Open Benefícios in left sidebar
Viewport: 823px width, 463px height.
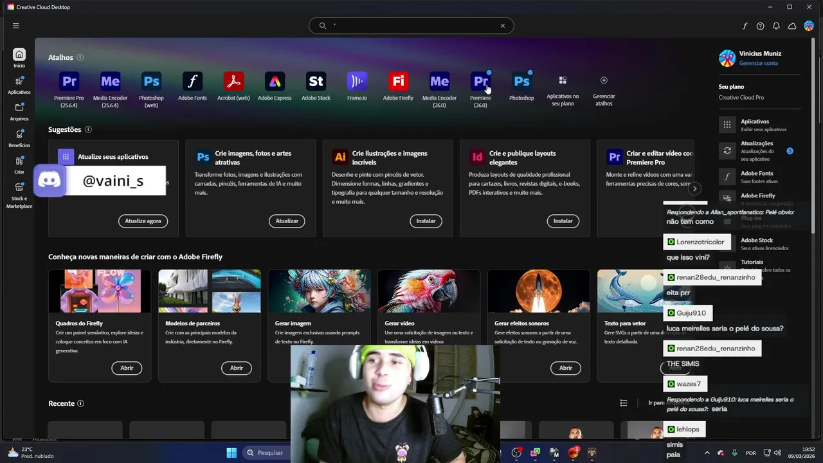point(19,138)
